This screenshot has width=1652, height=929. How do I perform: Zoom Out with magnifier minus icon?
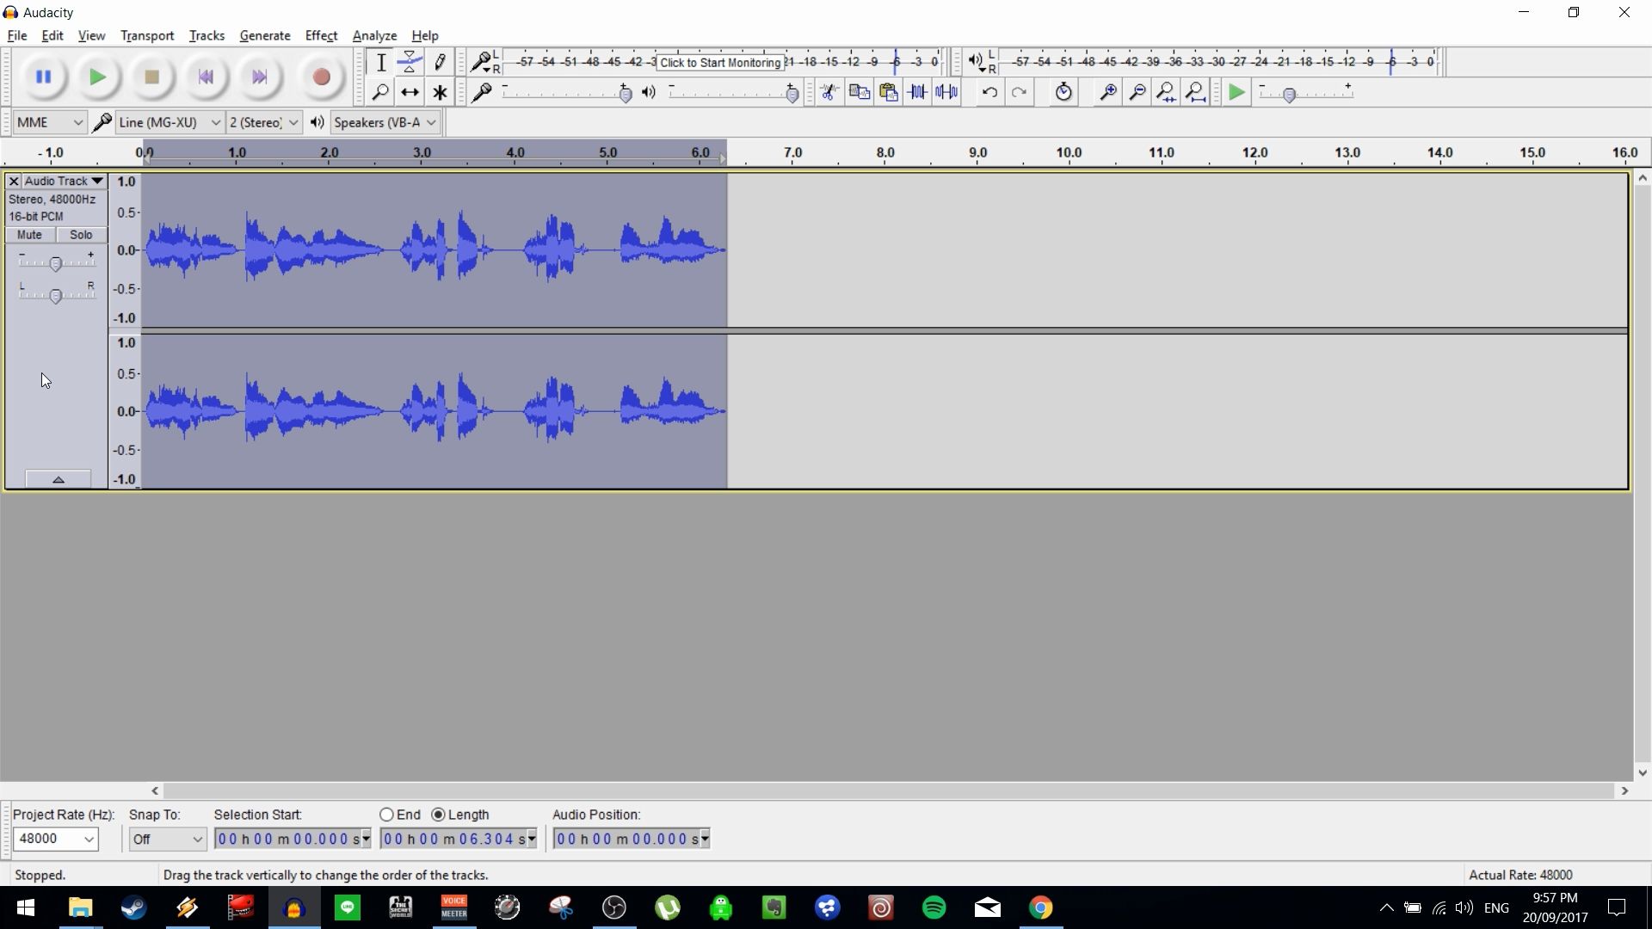(x=1137, y=92)
